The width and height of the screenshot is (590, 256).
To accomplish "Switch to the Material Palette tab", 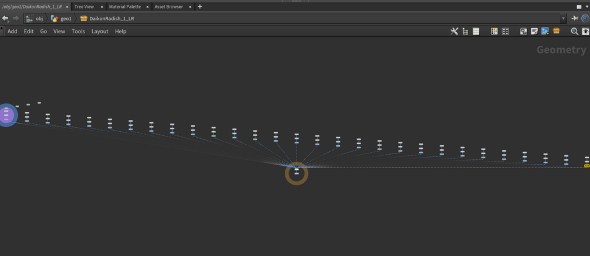I will click(x=125, y=7).
